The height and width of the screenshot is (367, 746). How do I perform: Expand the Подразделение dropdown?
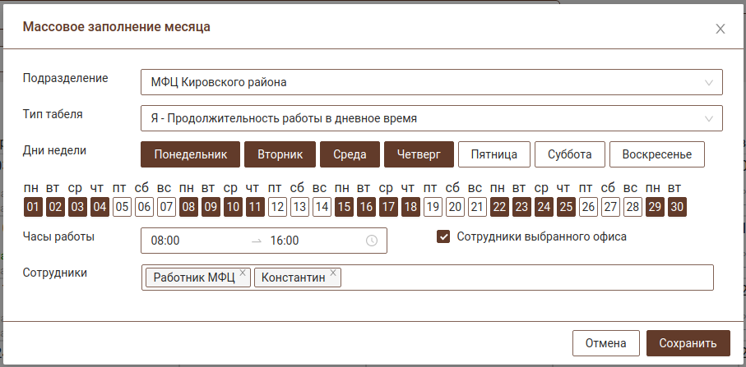431,82
